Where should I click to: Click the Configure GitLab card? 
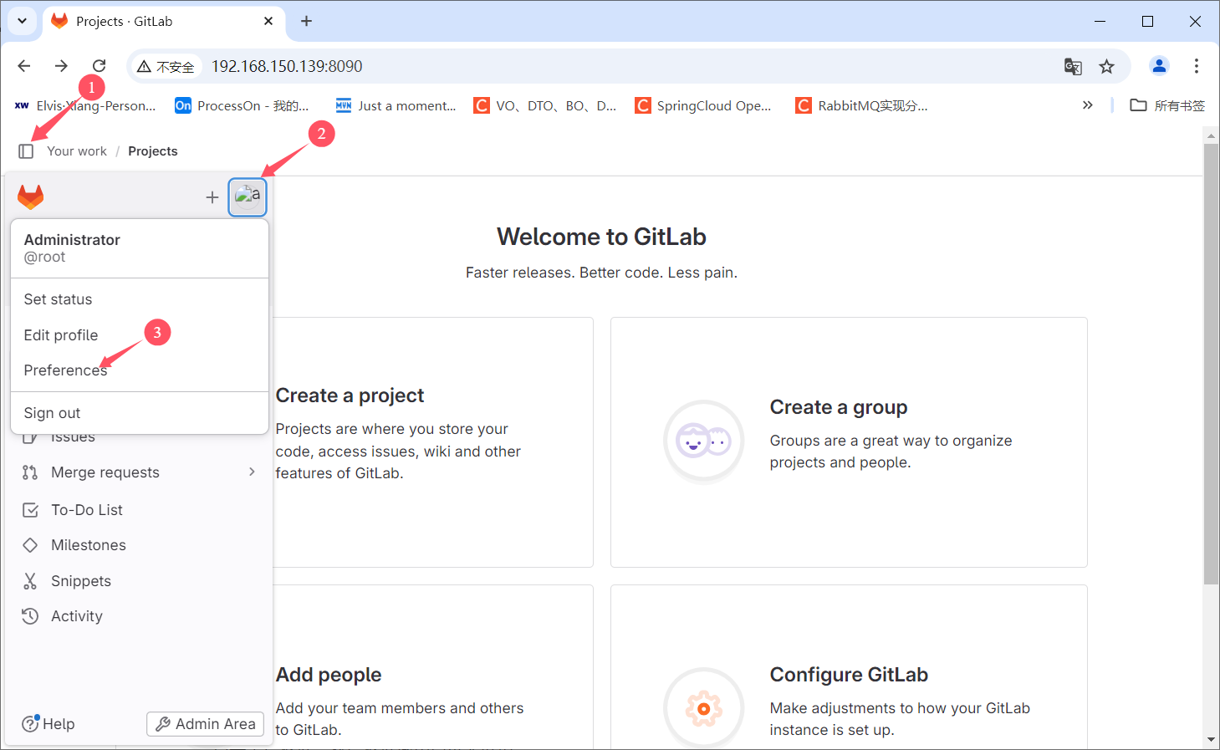point(849,666)
